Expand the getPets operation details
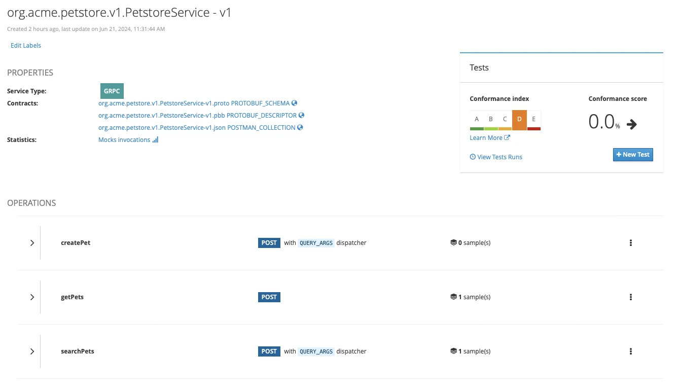The image size is (679, 390). click(x=32, y=297)
